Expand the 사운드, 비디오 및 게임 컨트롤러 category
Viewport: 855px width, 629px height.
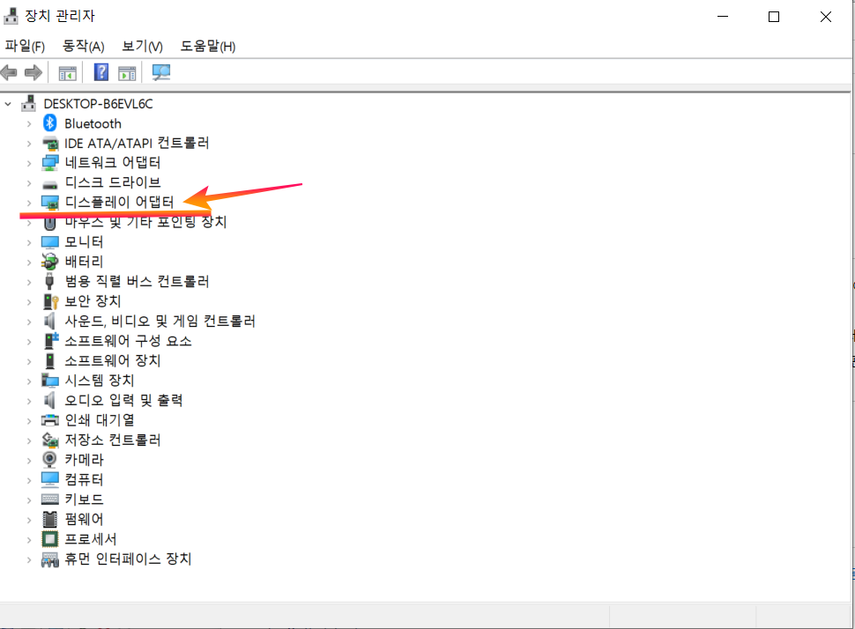click(x=29, y=322)
